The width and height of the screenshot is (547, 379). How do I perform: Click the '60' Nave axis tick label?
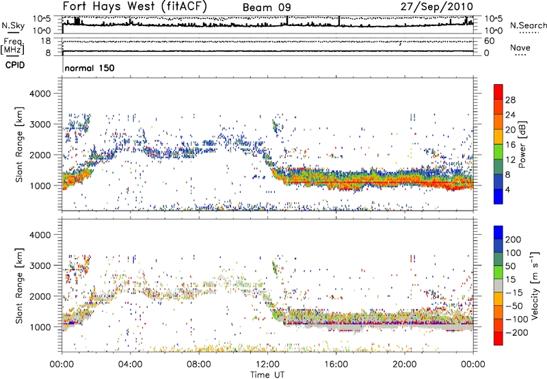(489, 41)
